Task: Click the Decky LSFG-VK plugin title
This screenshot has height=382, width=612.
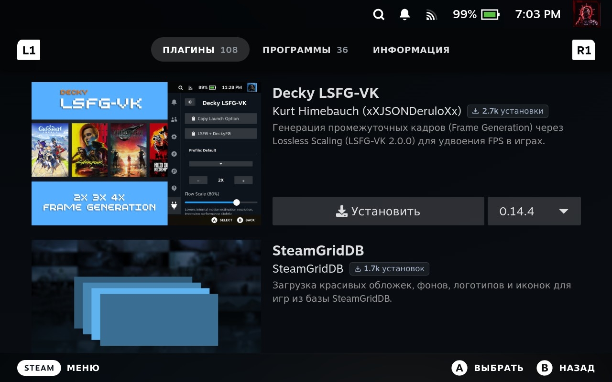Action: [x=326, y=93]
